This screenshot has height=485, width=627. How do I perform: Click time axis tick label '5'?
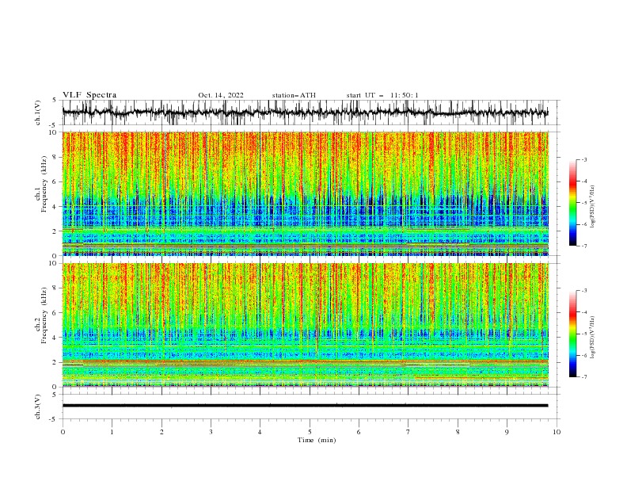[310, 432]
